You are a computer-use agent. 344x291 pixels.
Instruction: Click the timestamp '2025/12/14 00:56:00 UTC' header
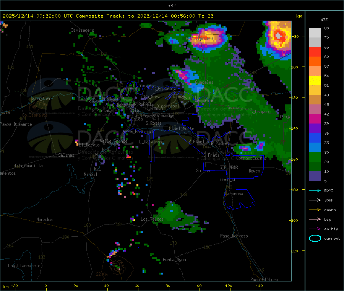pyautogui.click(x=38, y=16)
